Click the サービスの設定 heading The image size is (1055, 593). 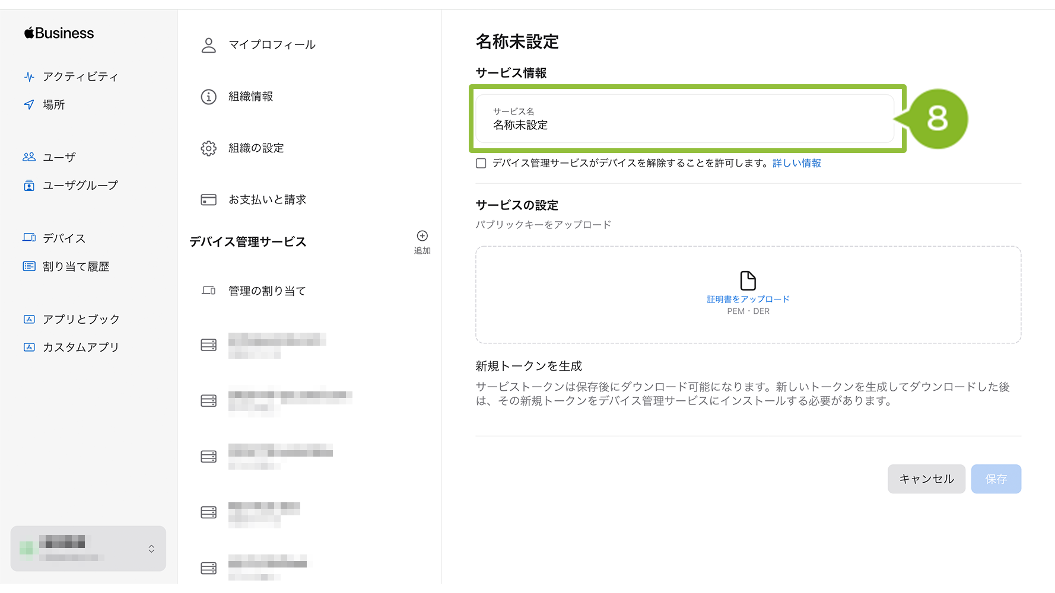click(517, 205)
